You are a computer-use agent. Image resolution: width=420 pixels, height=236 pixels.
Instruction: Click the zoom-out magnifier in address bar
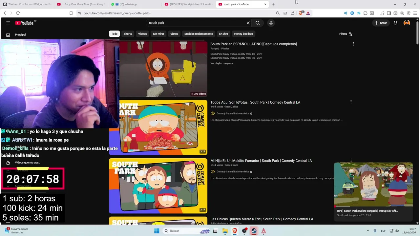click(278, 13)
